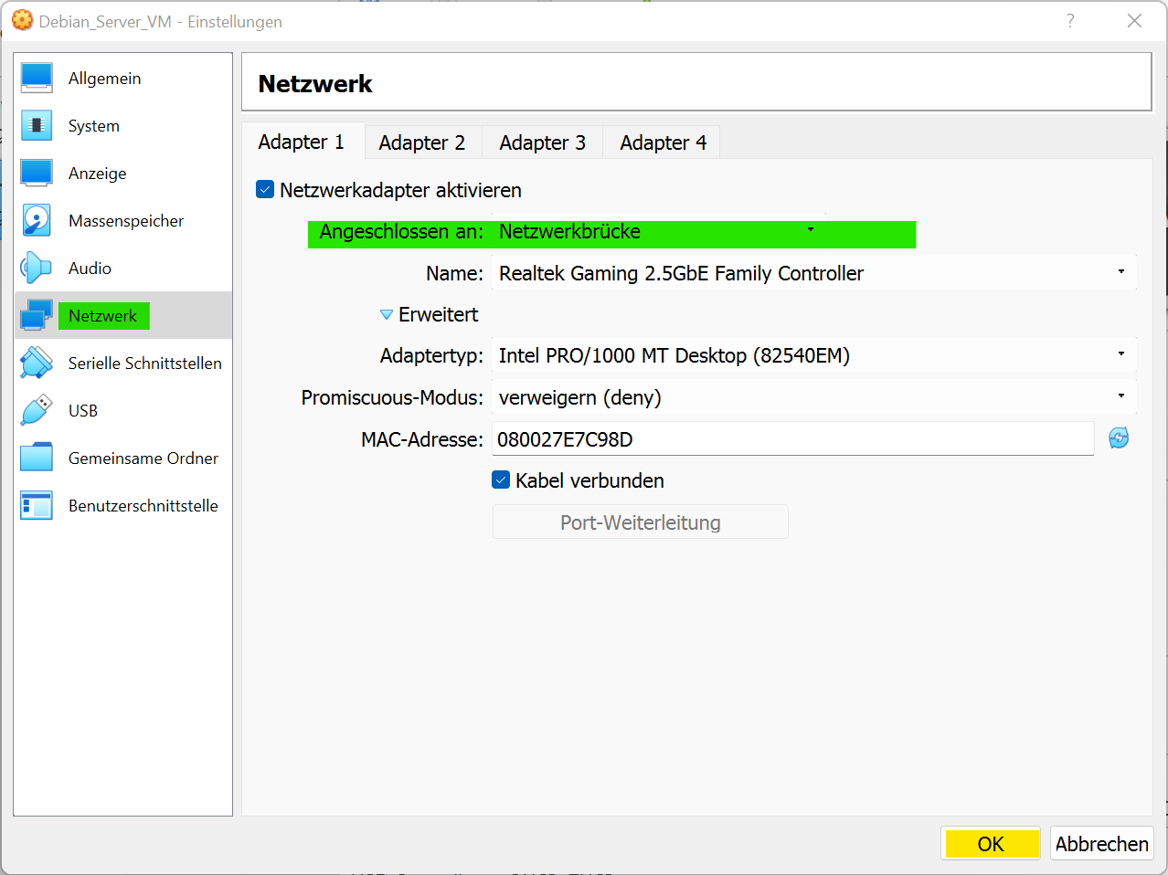
Task: Uncheck the Kabel verbunden checkbox
Action: click(x=501, y=480)
